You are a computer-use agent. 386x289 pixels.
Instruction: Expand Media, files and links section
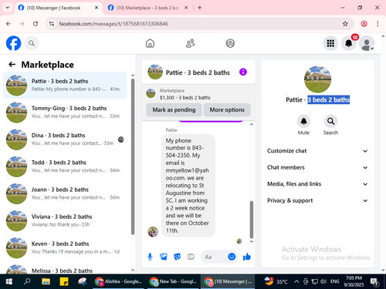(x=317, y=184)
